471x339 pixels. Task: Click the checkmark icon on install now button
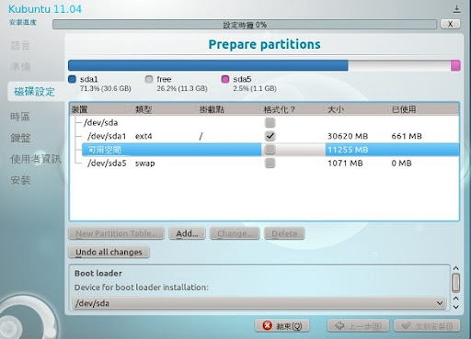(406, 326)
